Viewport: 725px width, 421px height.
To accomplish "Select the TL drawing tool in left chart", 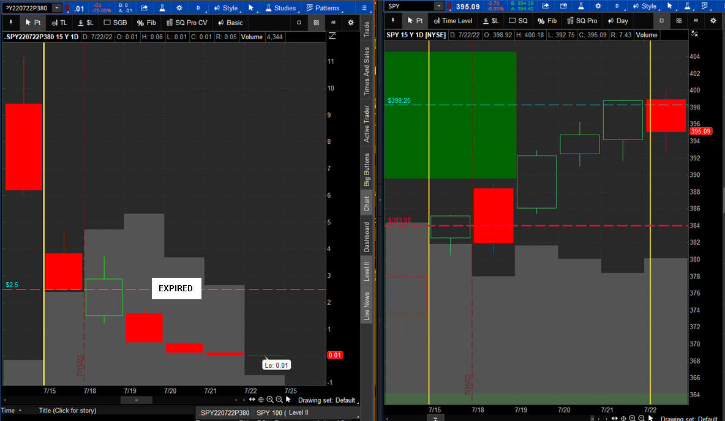I will [x=59, y=22].
